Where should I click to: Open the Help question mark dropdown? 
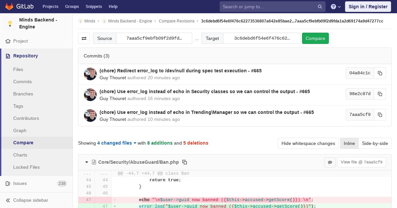point(336,7)
